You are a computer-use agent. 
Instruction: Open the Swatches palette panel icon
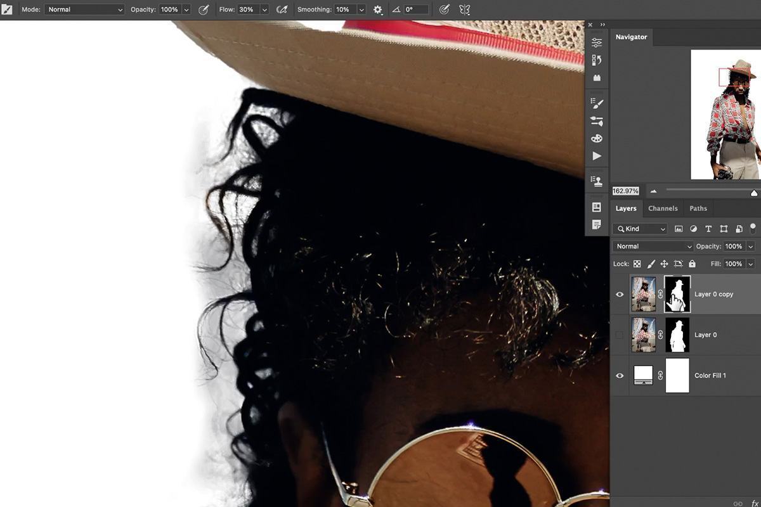tap(597, 138)
